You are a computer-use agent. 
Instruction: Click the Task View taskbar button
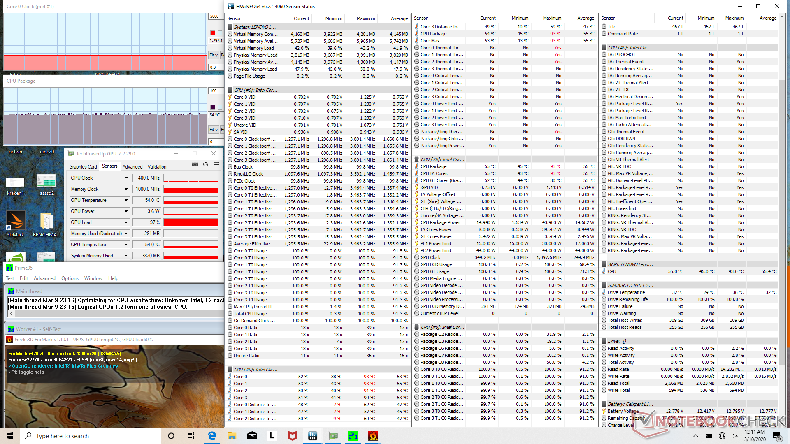[191, 436]
